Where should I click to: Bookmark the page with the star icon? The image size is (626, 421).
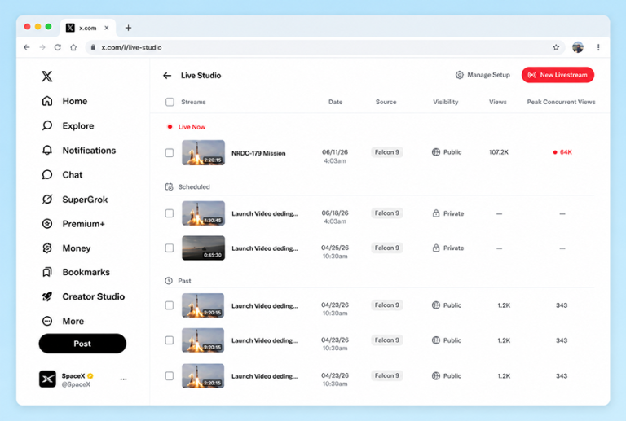[556, 47]
